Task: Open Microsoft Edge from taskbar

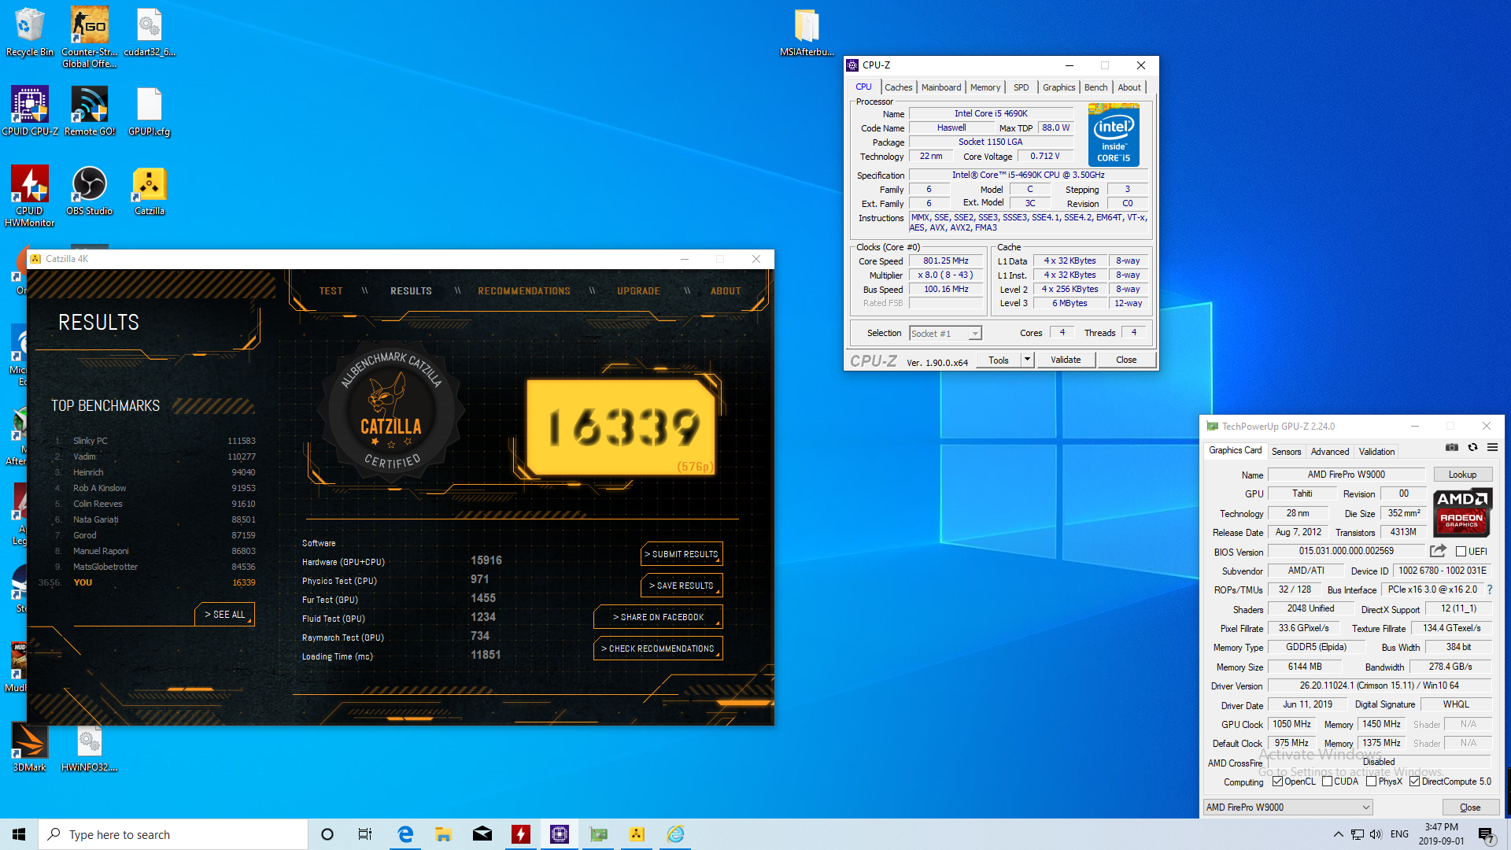Action: point(405,834)
